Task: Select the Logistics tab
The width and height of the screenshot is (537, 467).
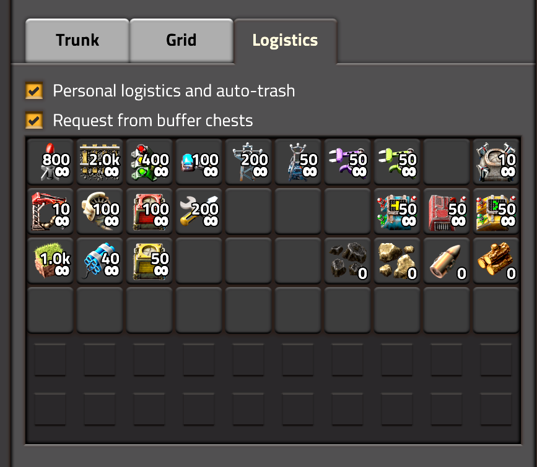Action: [x=286, y=41]
